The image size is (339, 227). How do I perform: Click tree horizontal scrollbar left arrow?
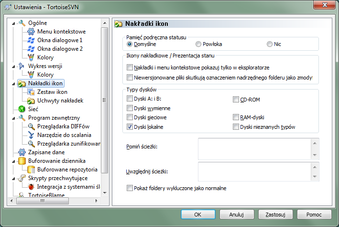(11, 201)
